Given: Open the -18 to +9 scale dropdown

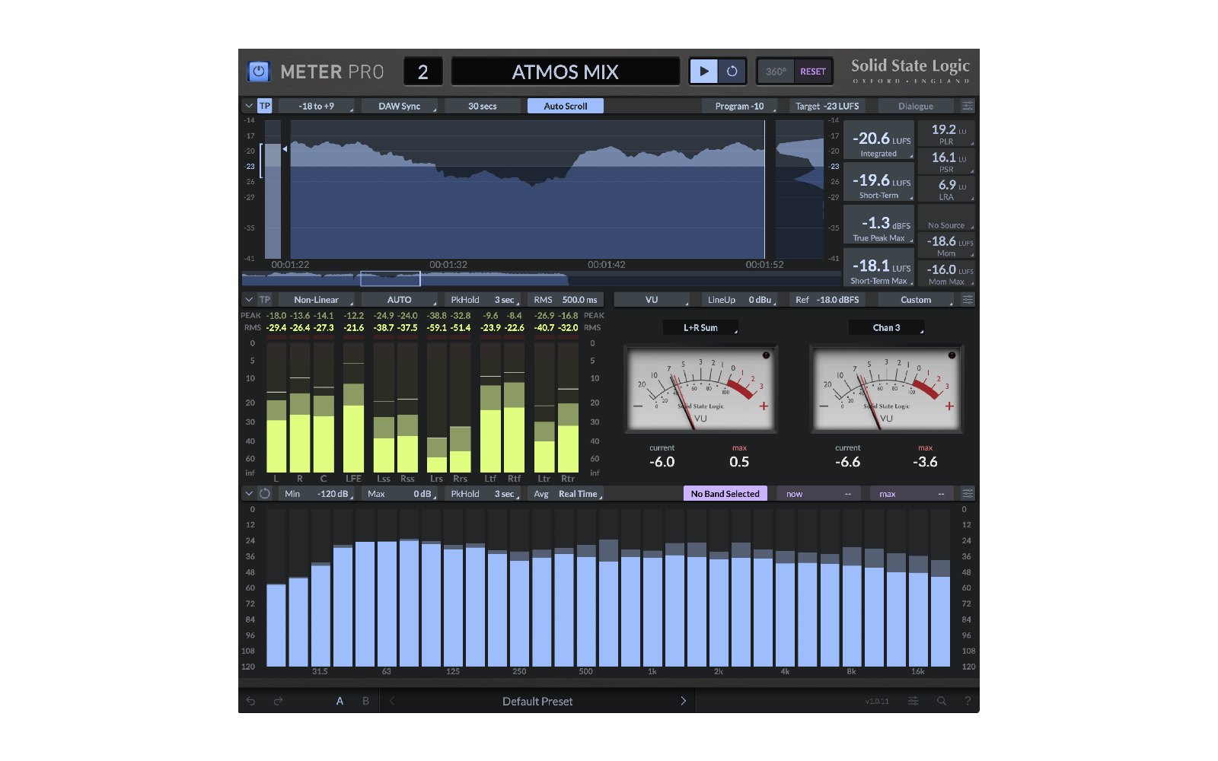Looking at the screenshot, I should pyautogui.click(x=316, y=106).
